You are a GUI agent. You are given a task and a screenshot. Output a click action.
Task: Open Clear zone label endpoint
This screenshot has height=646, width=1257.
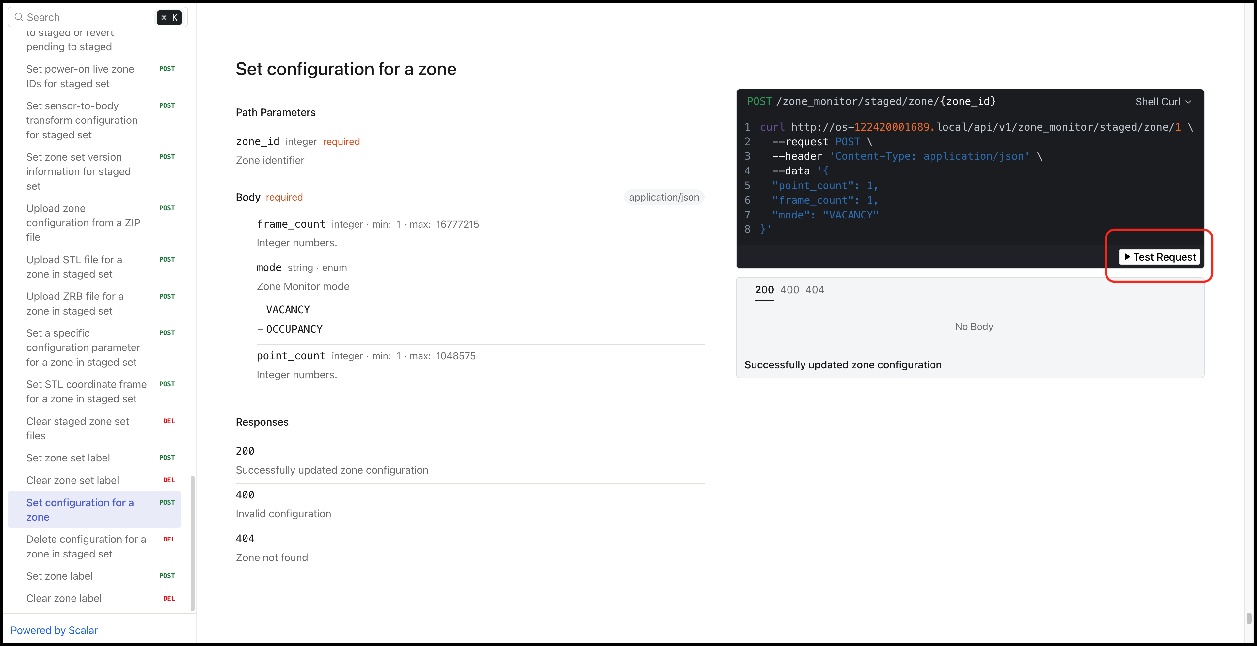click(94, 599)
